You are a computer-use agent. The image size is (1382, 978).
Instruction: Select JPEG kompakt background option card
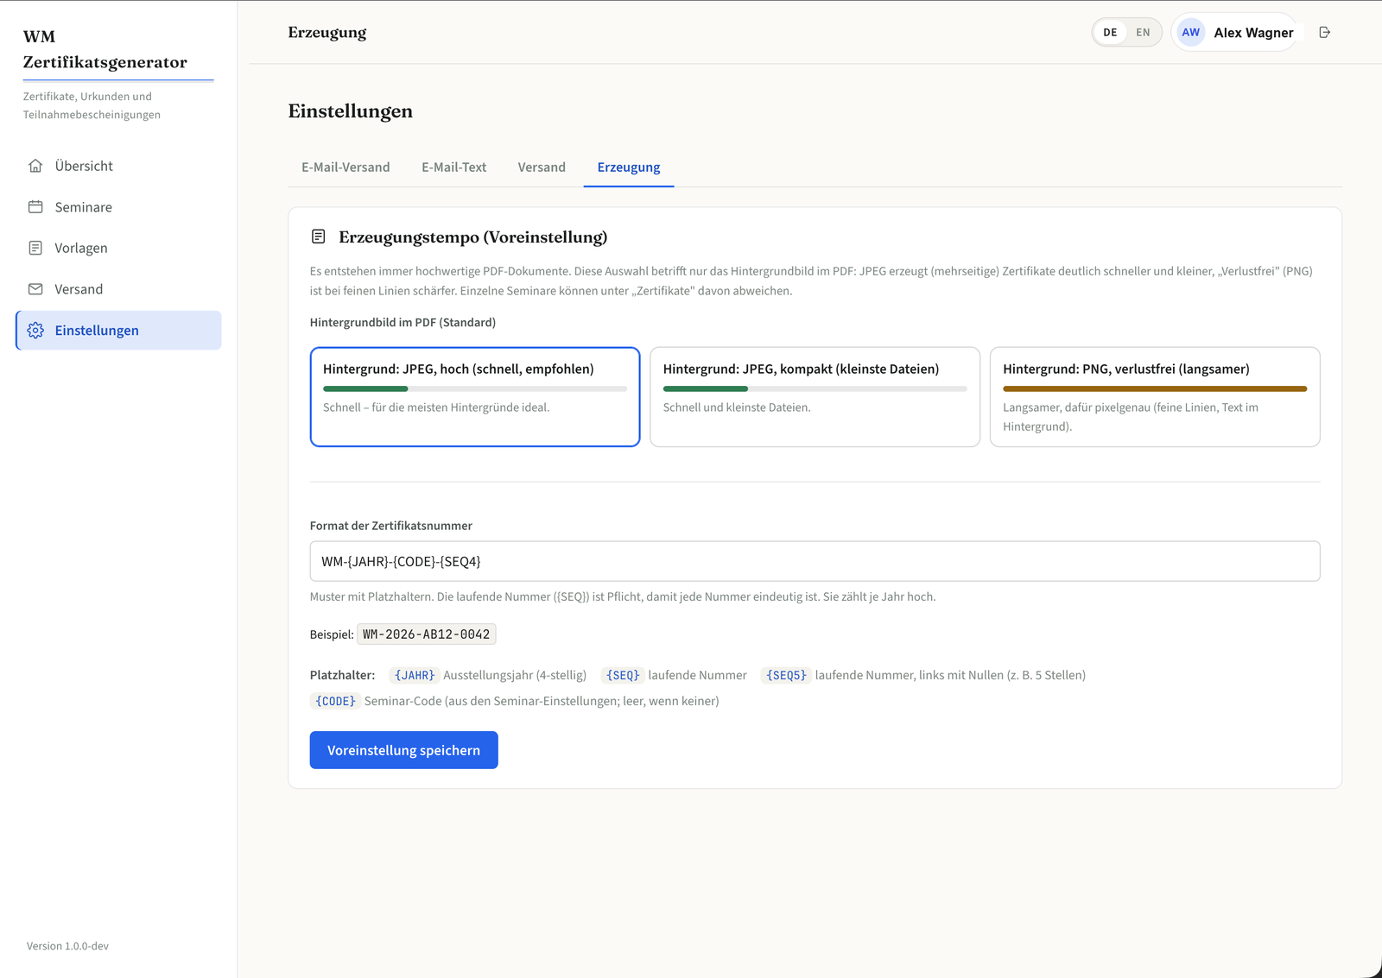815,397
